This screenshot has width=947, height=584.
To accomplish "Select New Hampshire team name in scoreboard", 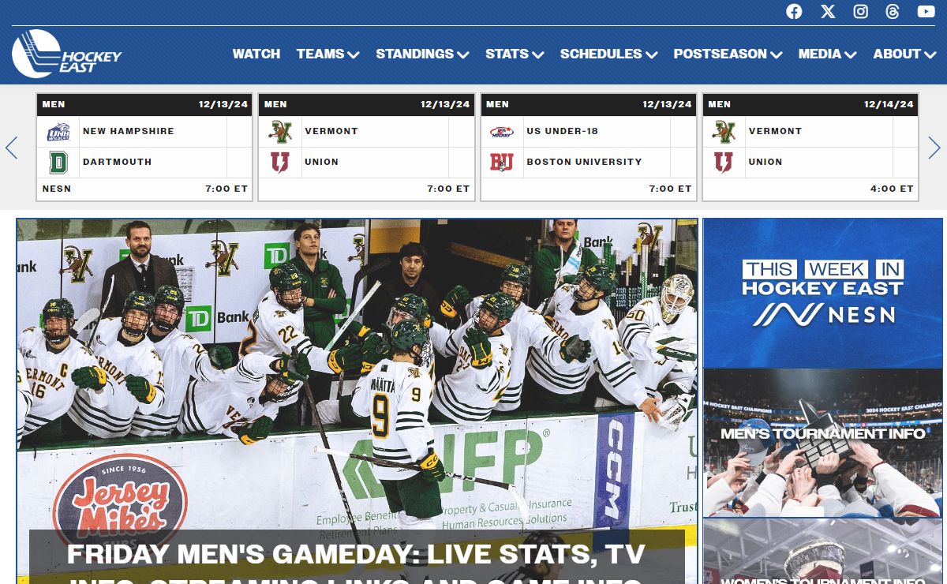I will [129, 132].
